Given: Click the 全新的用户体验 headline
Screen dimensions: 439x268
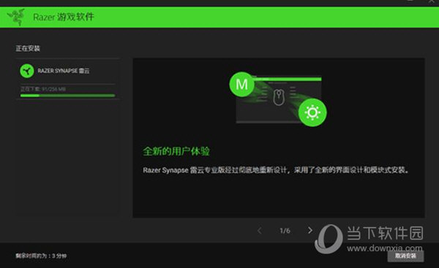Looking at the screenshot, I should [176, 151].
